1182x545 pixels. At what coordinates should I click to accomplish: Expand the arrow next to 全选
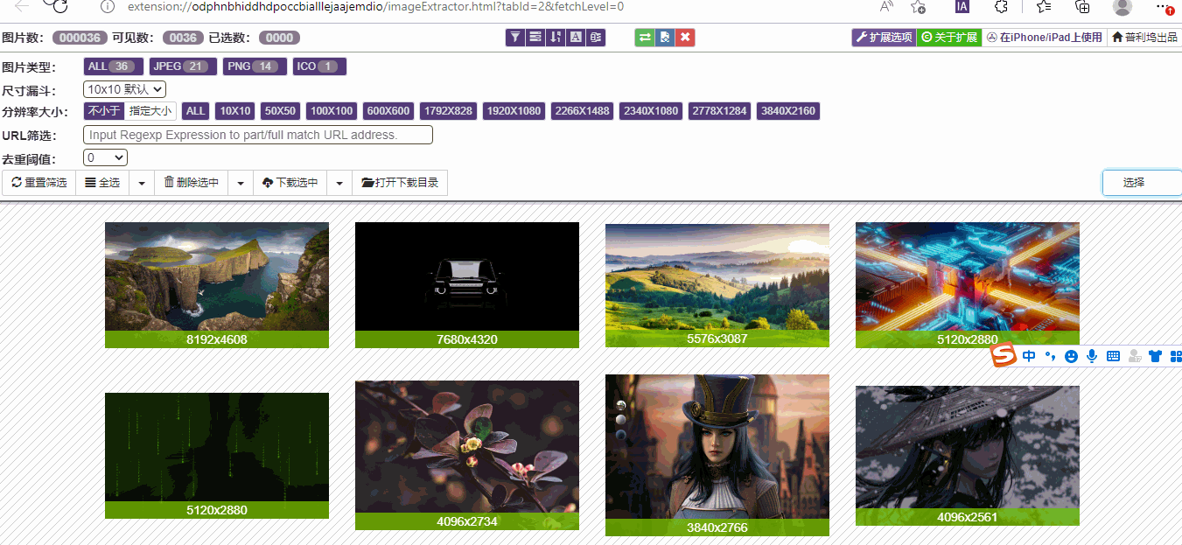tap(142, 183)
